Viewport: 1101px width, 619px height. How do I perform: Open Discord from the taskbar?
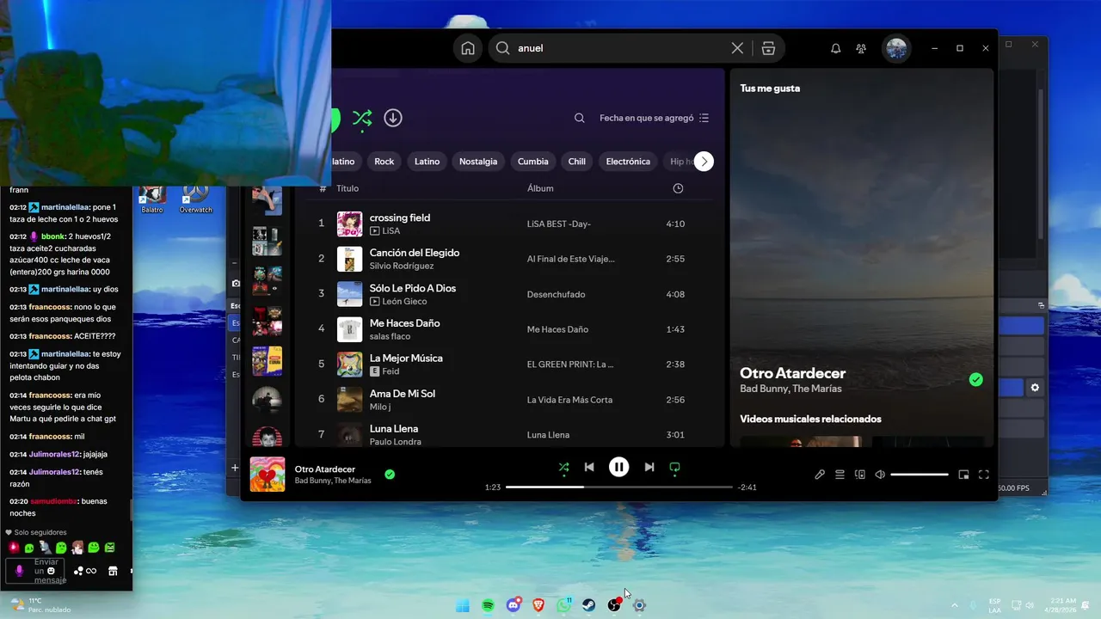point(514,605)
